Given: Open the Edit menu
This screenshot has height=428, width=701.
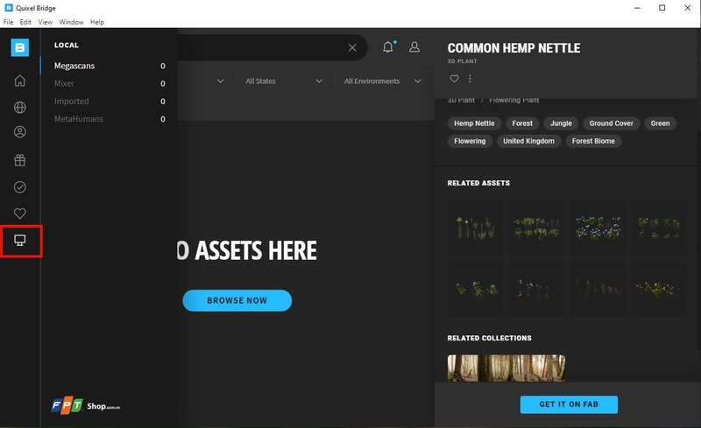Looking at the screenshot, I should coord(25,22).
